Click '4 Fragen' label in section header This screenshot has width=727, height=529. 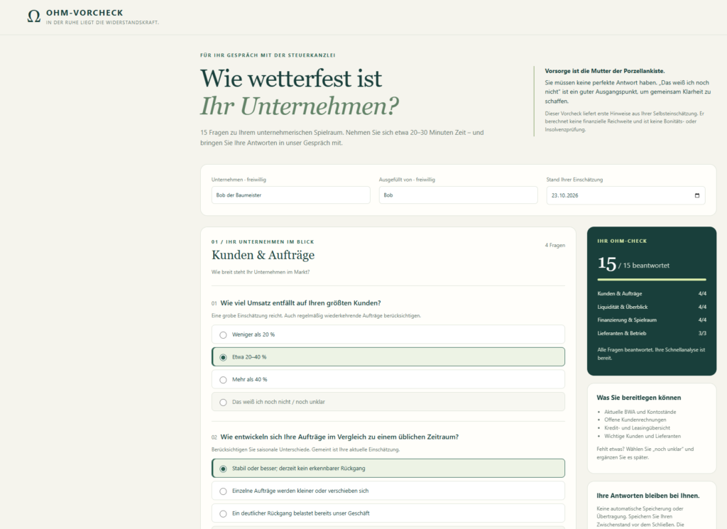tap(554, 245)
